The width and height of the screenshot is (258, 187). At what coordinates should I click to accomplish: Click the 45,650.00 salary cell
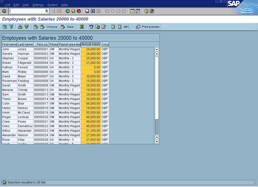click(x=91, y=126)
